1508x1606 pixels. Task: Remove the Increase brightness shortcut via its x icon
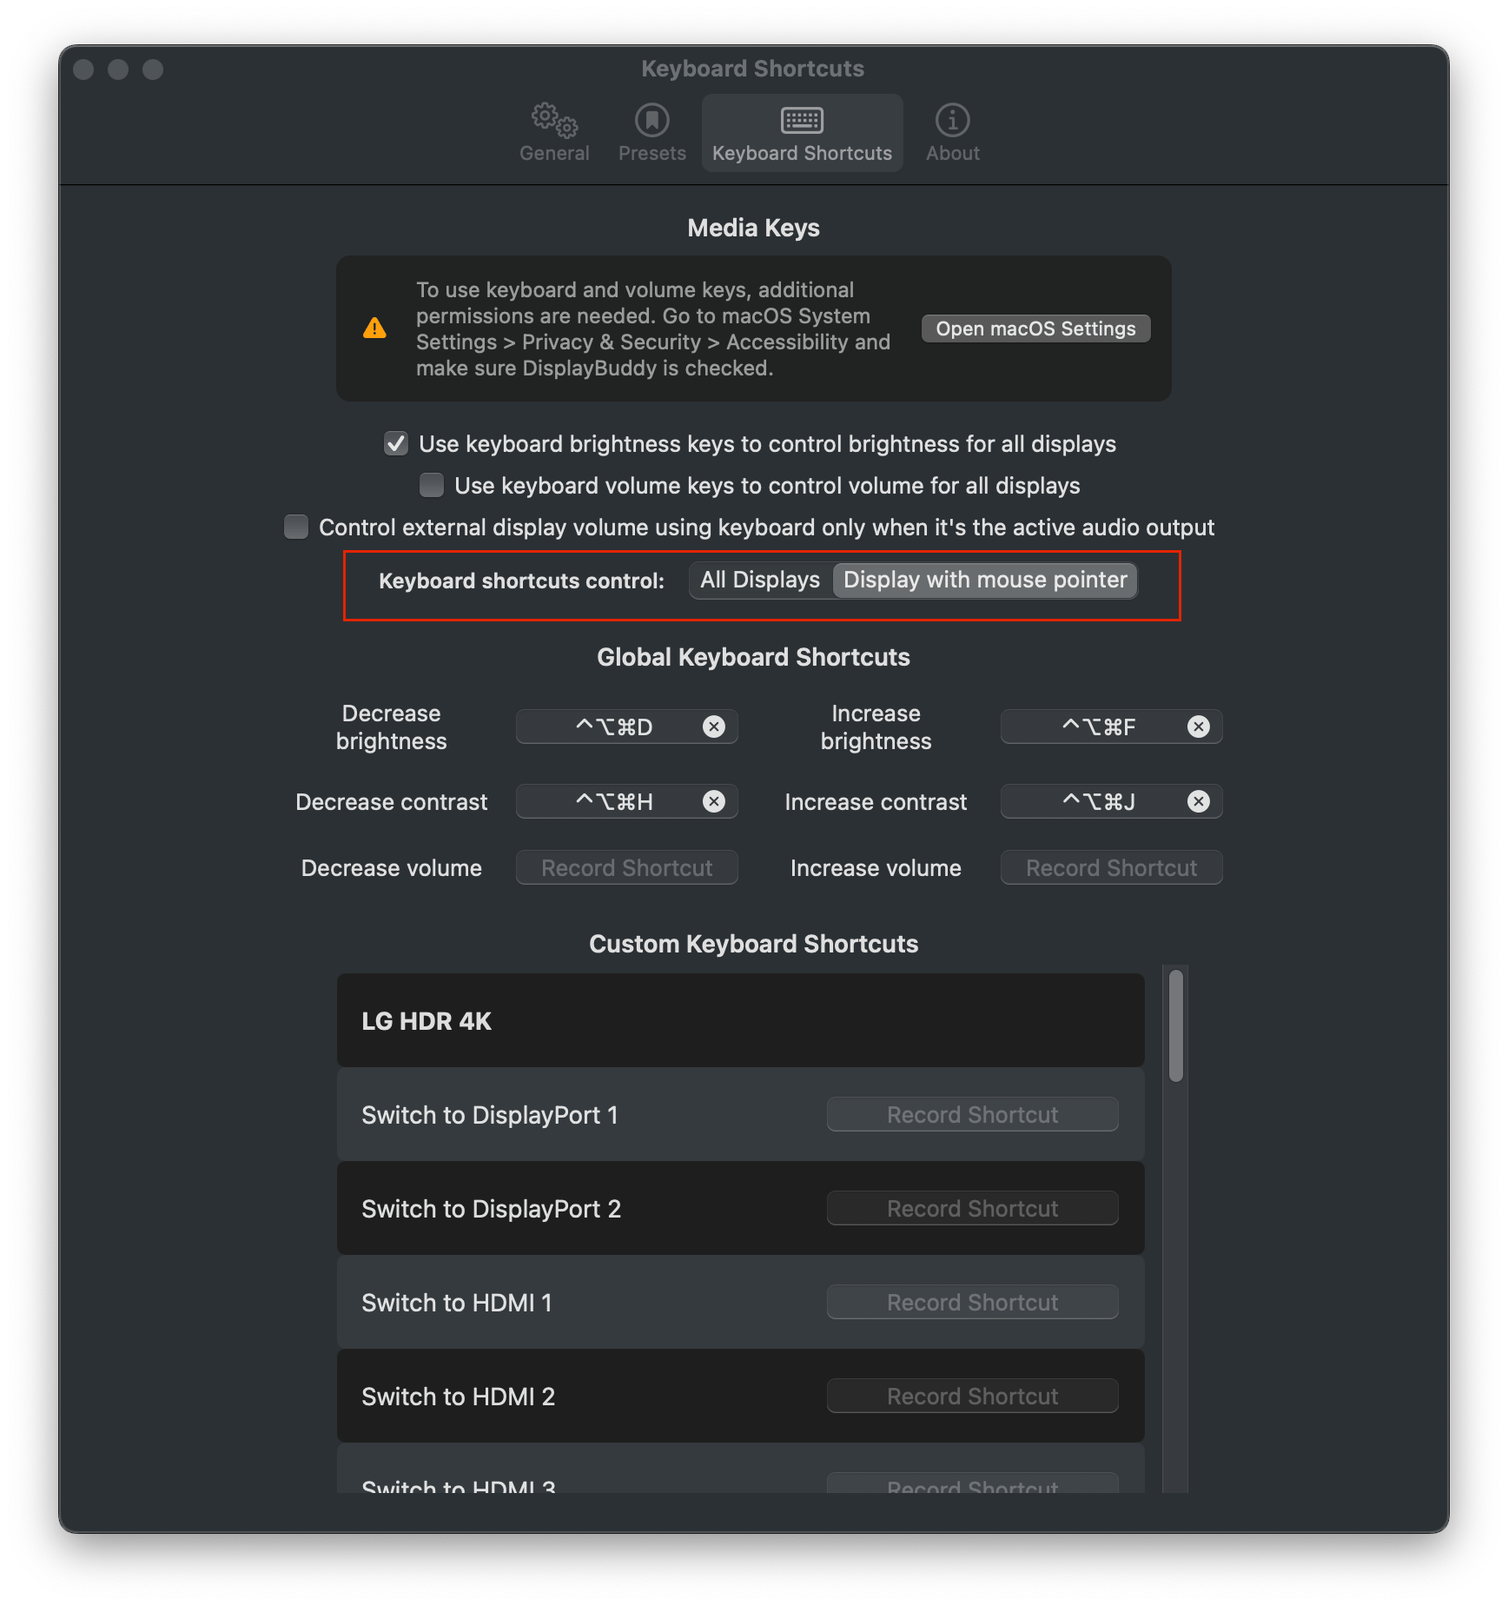coord(1199,727)
